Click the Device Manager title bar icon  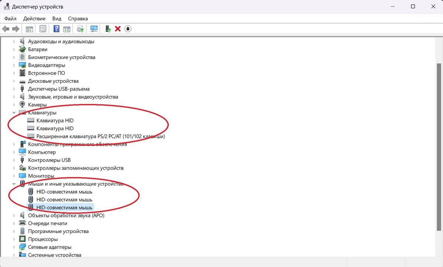click(x=7, y=6)
